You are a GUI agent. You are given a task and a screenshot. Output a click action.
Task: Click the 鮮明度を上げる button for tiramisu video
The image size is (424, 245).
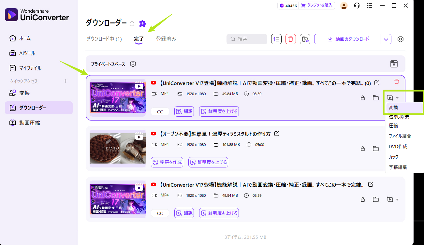tap(208, 162)
